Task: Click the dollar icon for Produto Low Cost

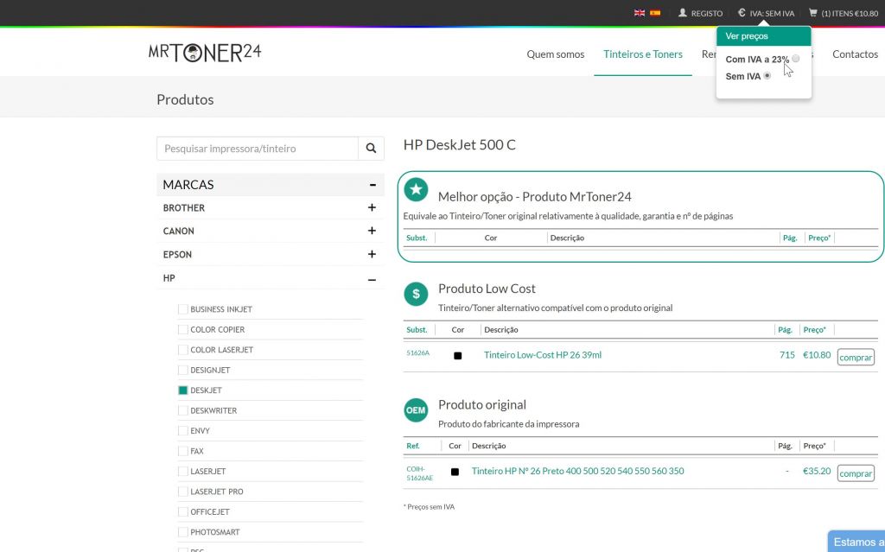Action: pyautogui.click(x=416, y=294)
